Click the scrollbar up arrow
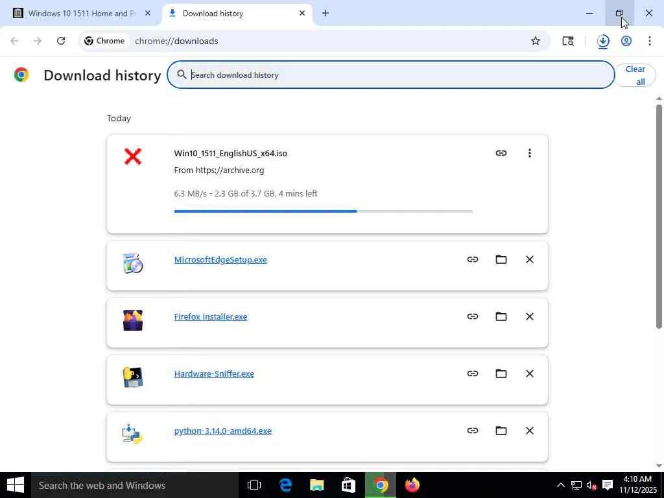664x498 pixels. tap(659, 99)
